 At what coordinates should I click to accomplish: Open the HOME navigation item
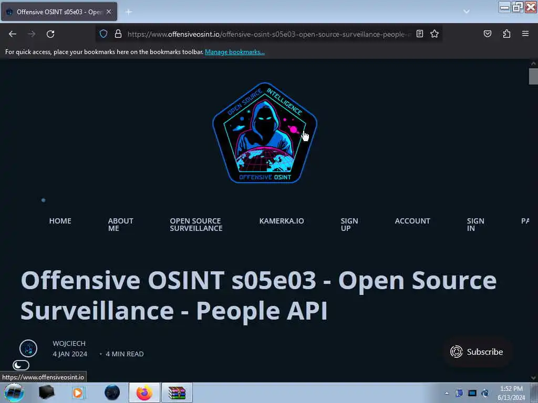click(x=60, y=221)
